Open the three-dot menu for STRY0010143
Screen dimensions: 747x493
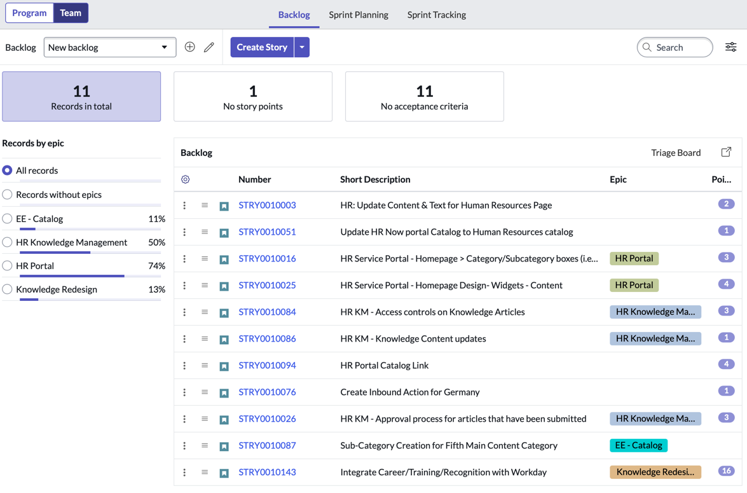click(x=184, y=473)
